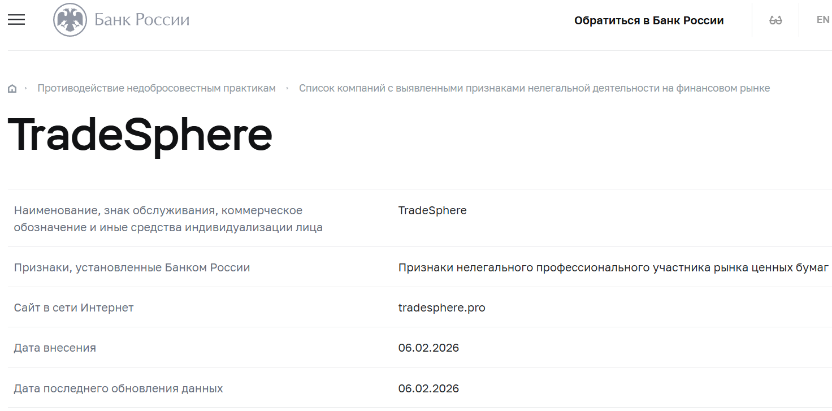Click the TradeSphere name value in the table
832x411 pixels.
point(432,210)
